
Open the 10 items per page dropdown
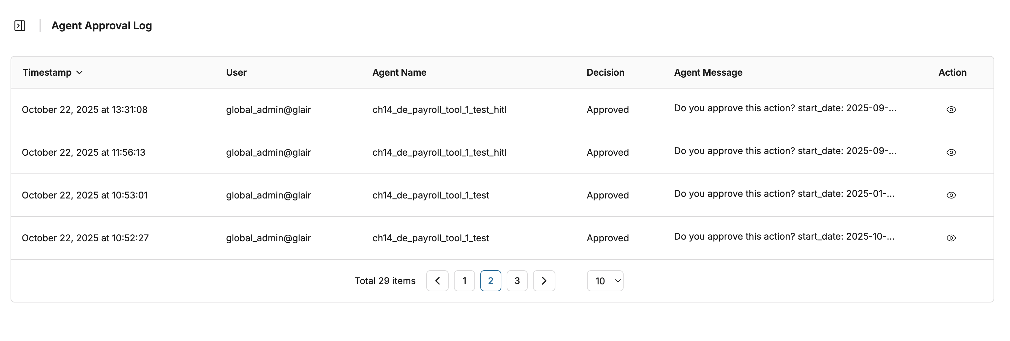(x=604, y=281)
